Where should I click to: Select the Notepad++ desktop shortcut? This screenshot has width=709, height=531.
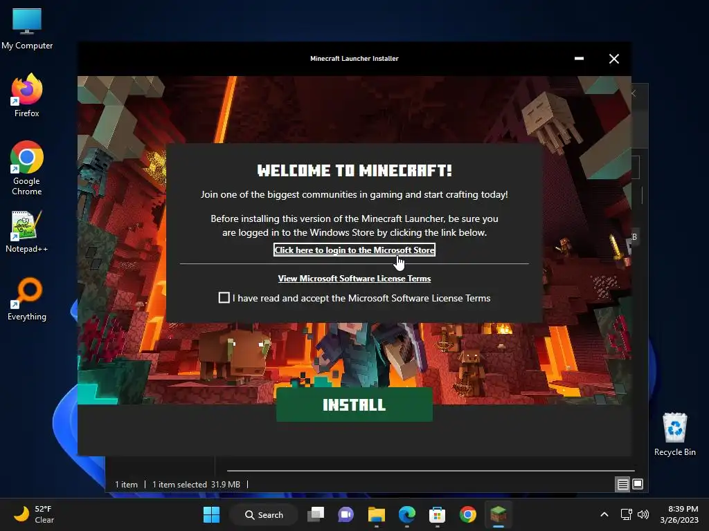(x=27, y=232)
